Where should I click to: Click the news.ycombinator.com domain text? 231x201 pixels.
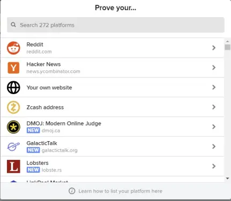pyautogui.click(x=53, y=72)
